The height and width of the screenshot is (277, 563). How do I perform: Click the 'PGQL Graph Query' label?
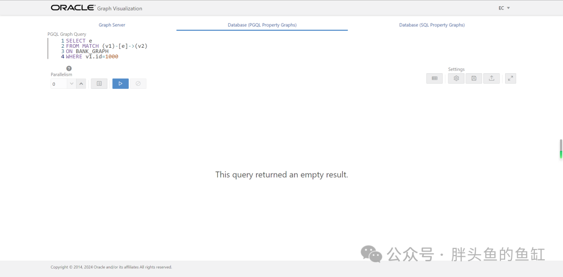(x=67, y=34)
